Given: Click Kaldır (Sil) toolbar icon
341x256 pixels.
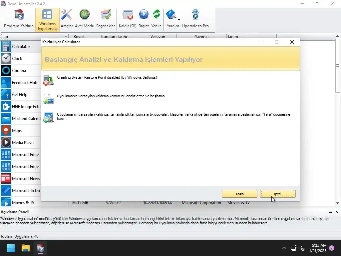Looking at the screenshot, I should (128, 19).
